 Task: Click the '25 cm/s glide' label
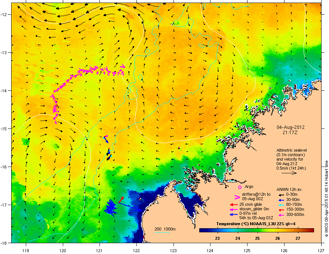tap(250, 204)
